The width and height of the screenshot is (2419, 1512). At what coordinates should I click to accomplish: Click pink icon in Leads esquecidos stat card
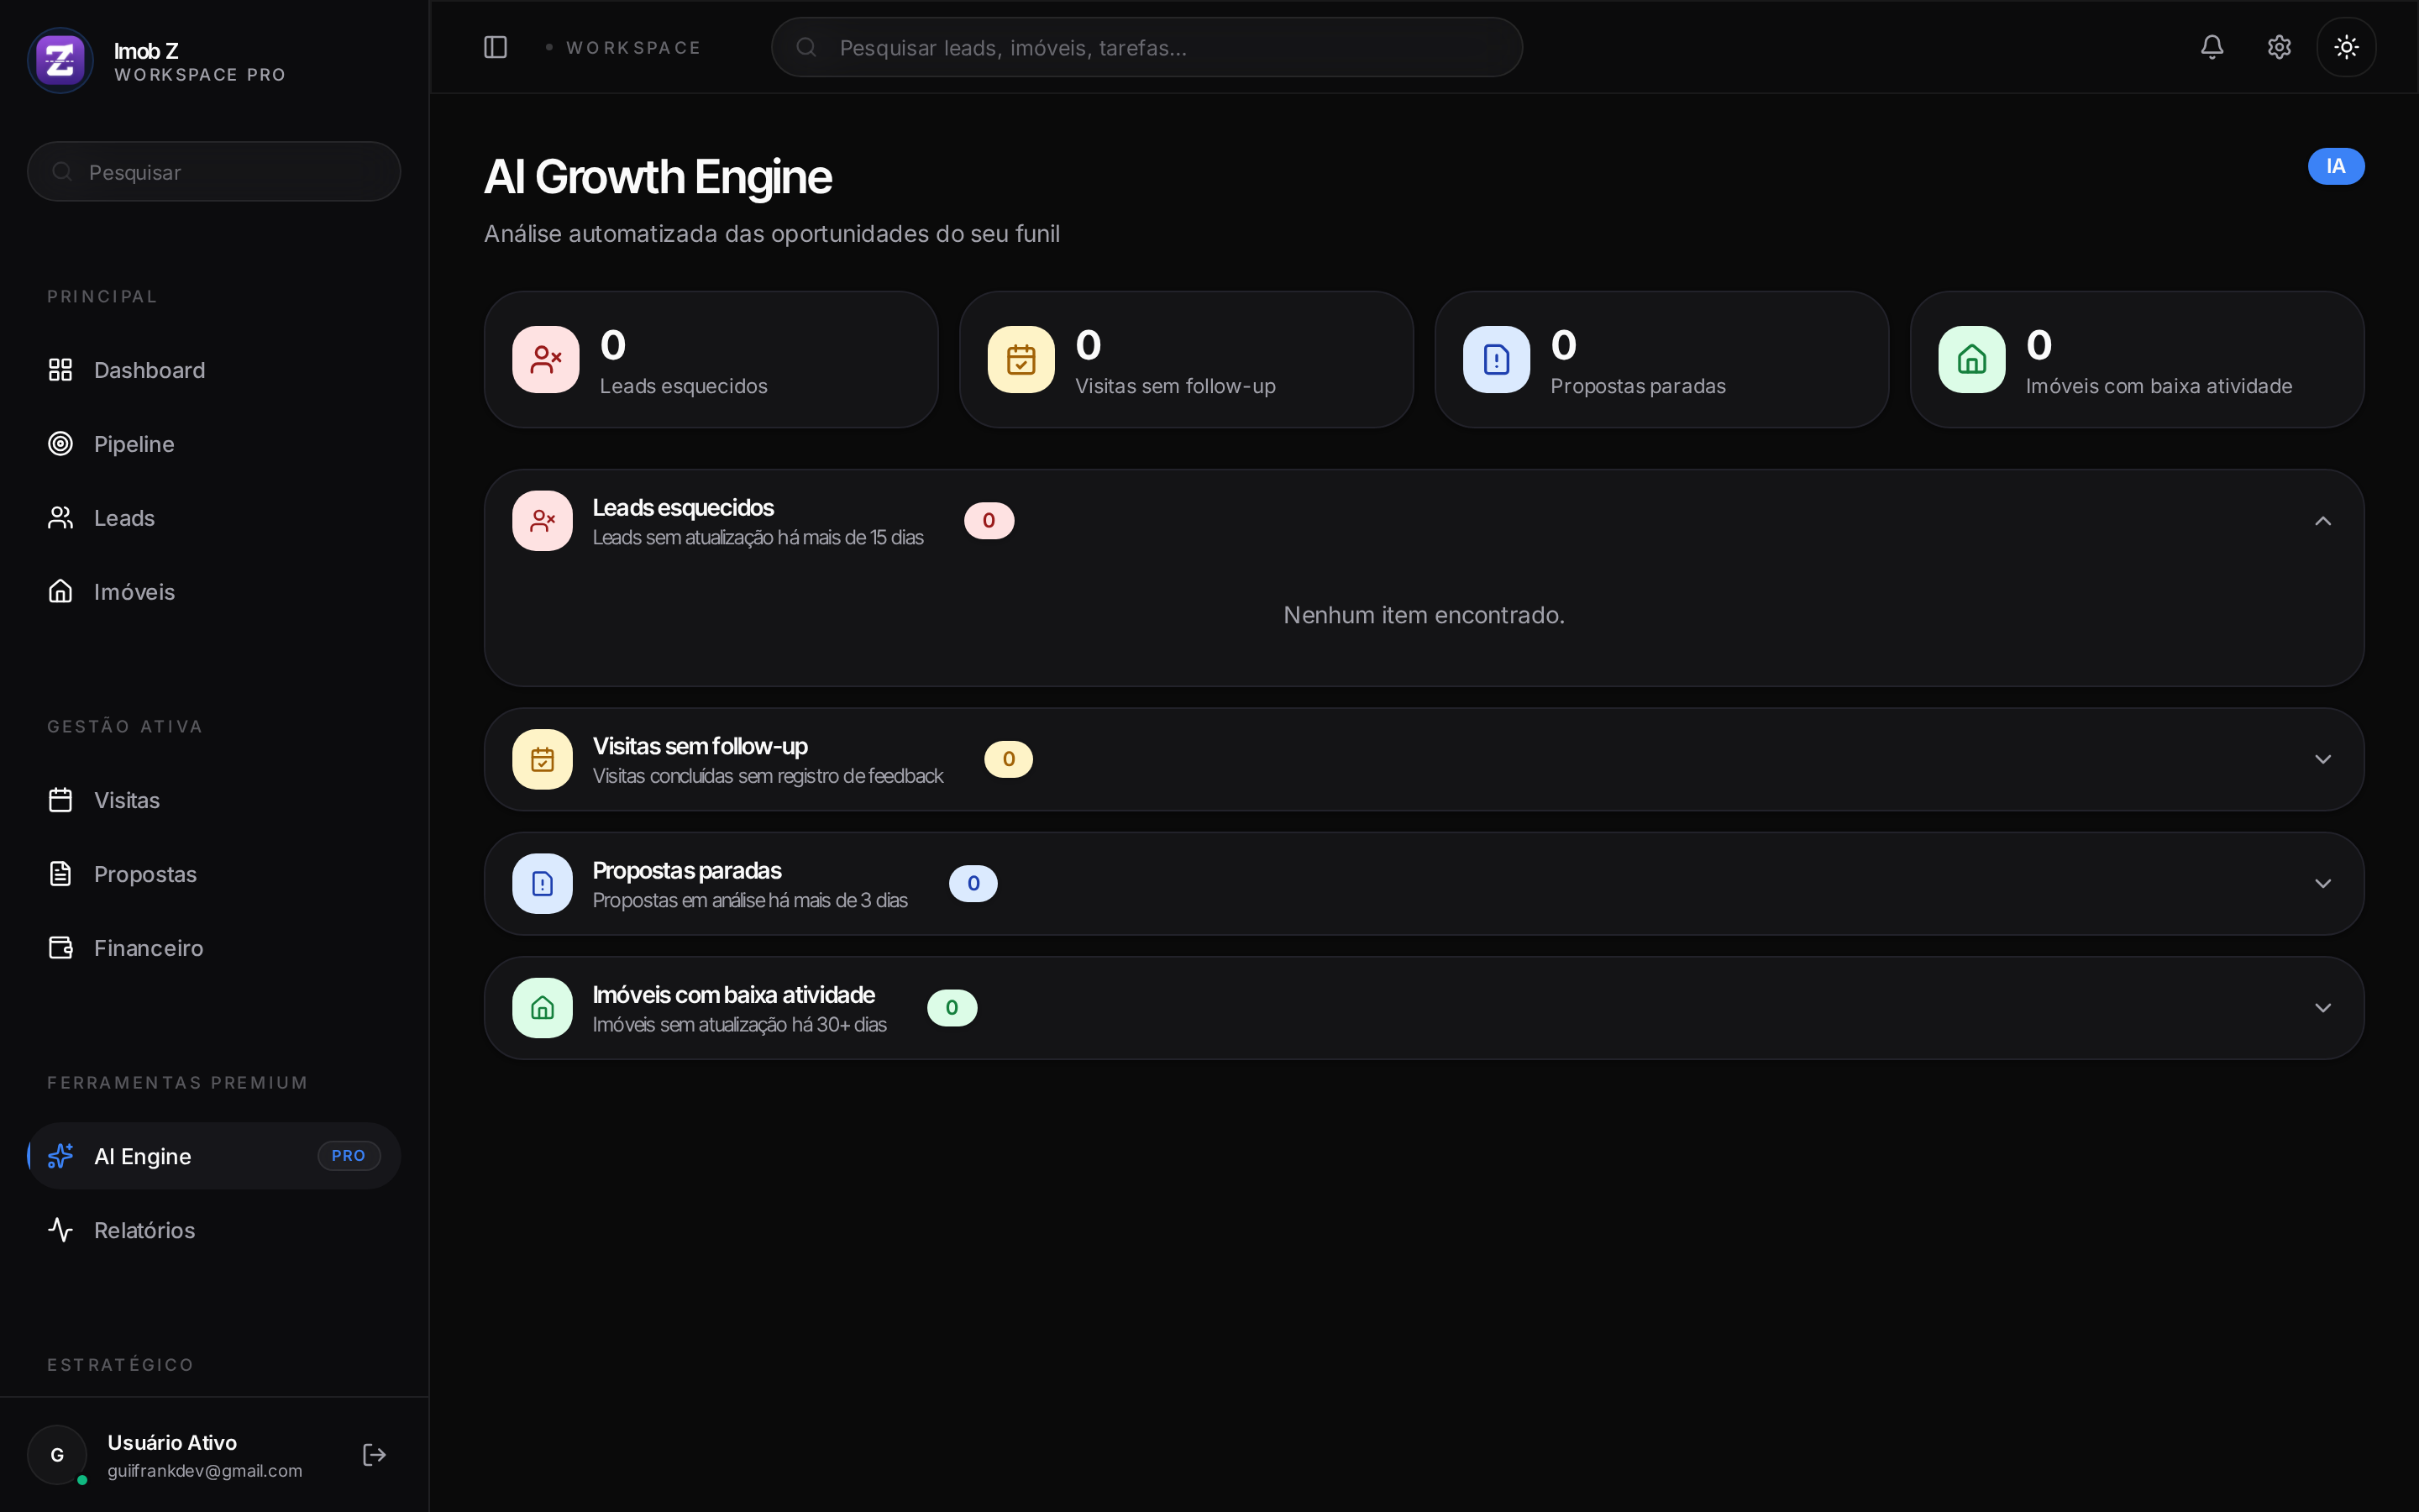(546, 360)
